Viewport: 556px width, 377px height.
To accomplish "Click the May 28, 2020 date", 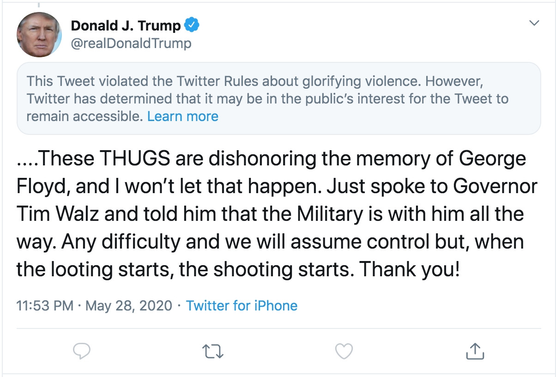I will pyautogui.click(x=129, y=305).
